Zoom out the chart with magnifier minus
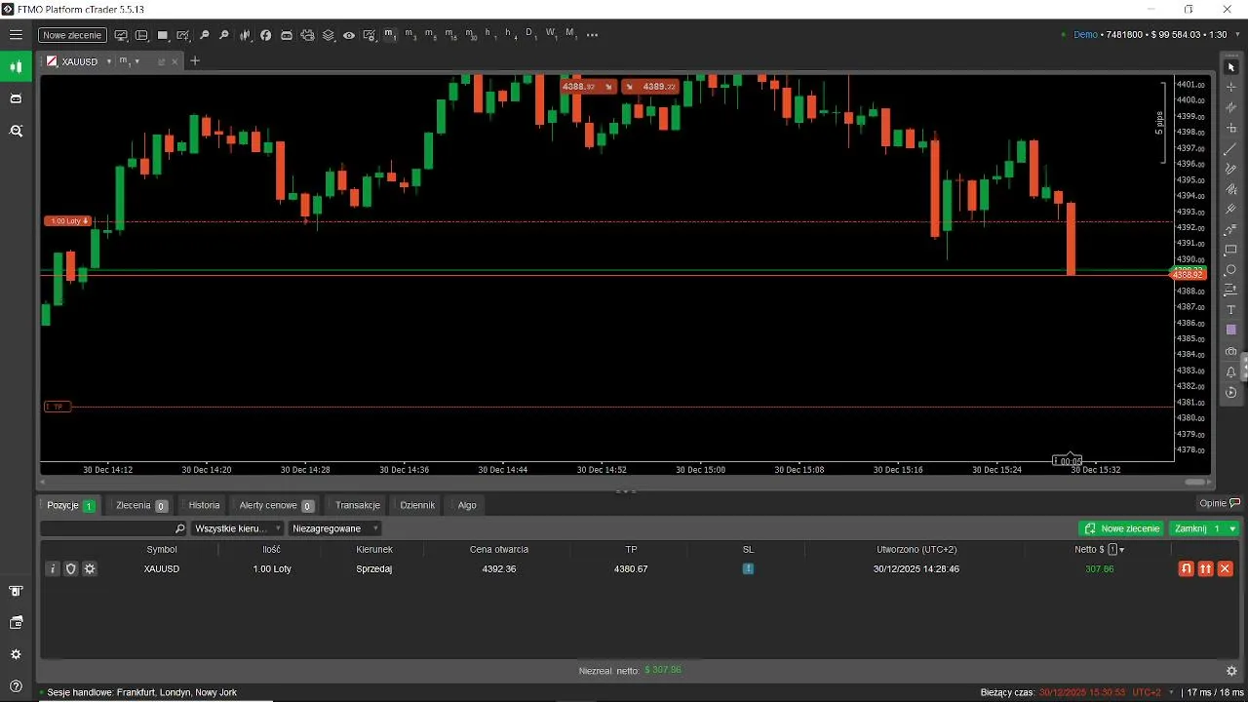 click(205, 35)
